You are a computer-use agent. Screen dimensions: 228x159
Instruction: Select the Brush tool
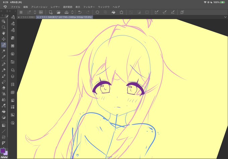4,76
